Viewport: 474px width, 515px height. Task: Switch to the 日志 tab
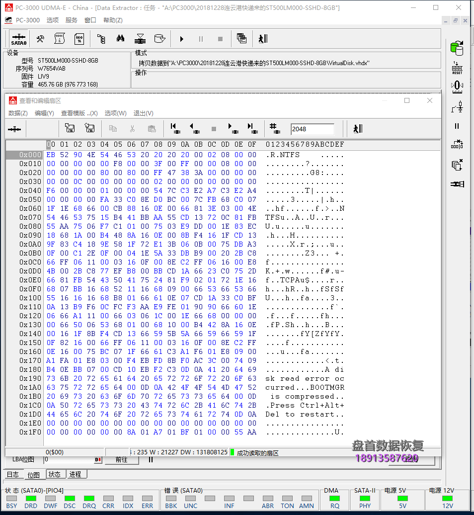point(13,474)
